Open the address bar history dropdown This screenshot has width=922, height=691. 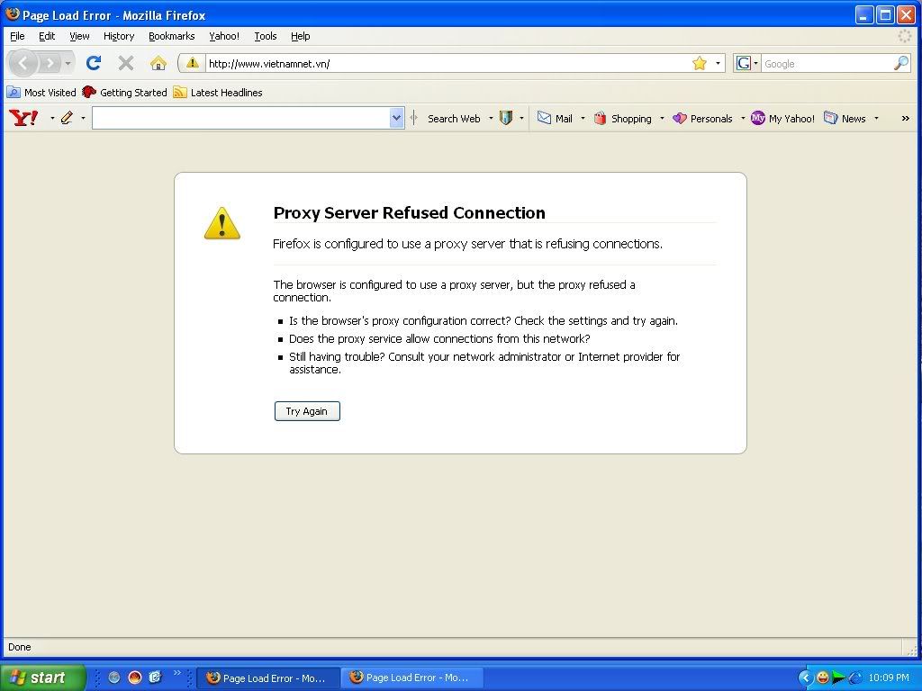pyautogui.click(x=718, y=63)
